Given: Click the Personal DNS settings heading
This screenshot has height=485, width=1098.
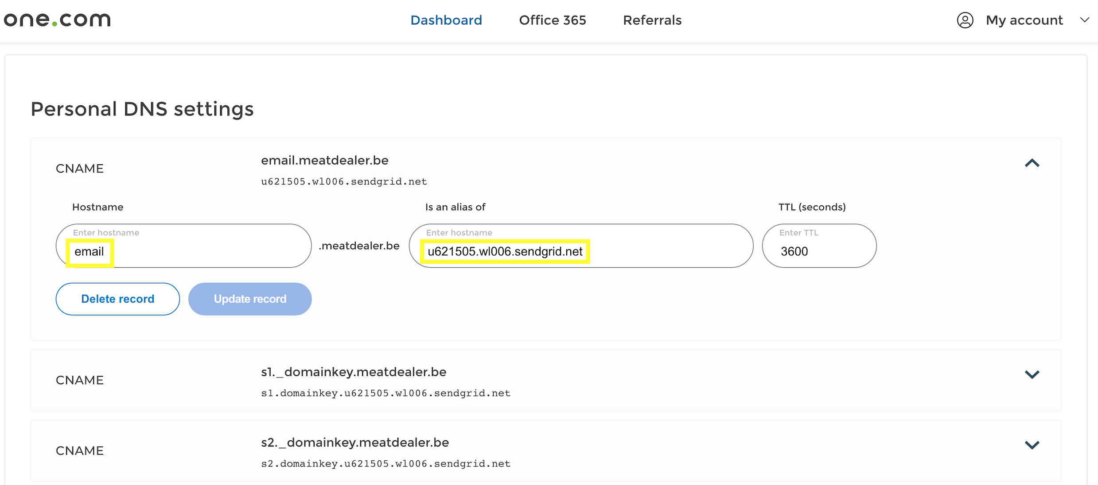Looking at the screenshot, I should pos(142,109).
